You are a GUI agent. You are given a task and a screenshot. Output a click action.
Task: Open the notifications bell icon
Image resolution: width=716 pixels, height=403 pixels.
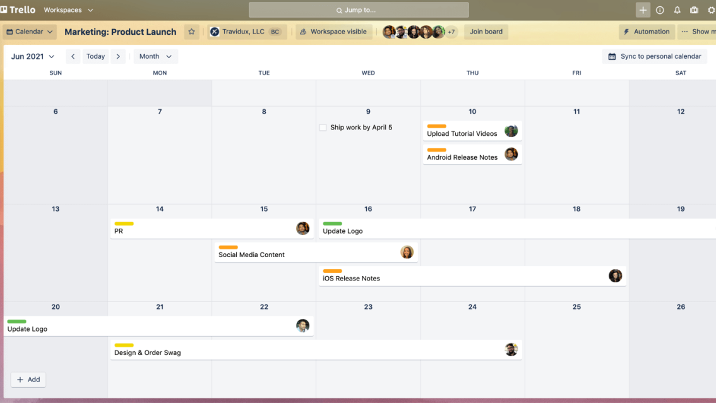click(x=677, y=9)
